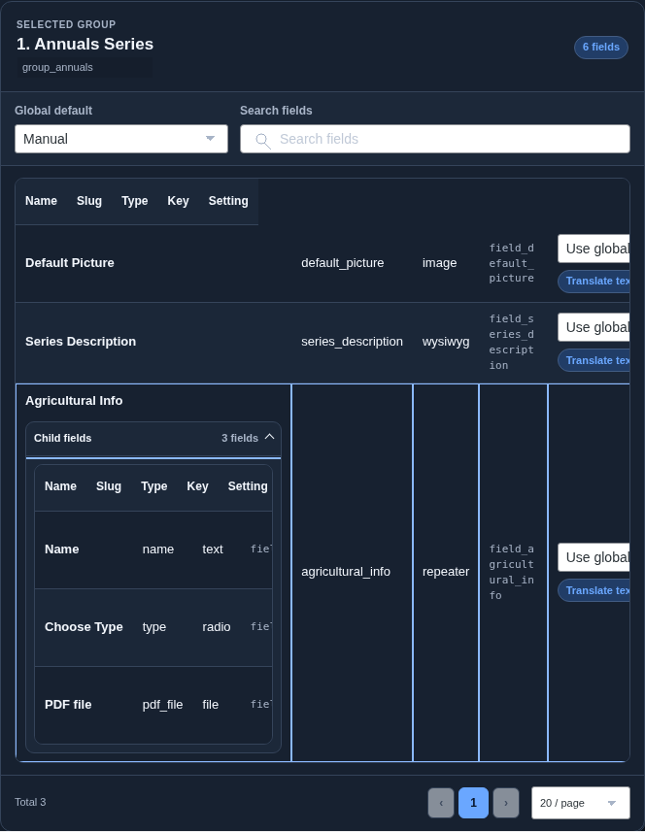The width and height of the screenshot is (645, 832).
Task: Click the child table Slug column header
Action: (x=109, y=486)
